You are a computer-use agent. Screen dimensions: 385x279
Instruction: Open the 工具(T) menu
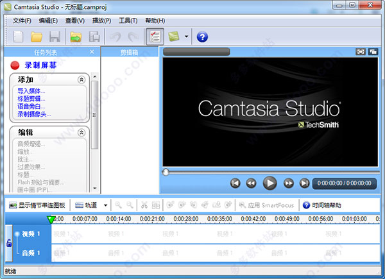click(128, 21)
